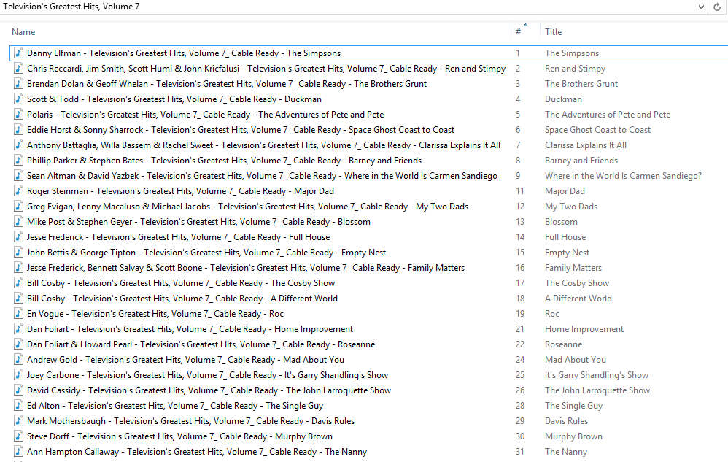Viewport: 728px width, 462px height.
Task: Click the refresh button beside the address bar
Action: 719,7
